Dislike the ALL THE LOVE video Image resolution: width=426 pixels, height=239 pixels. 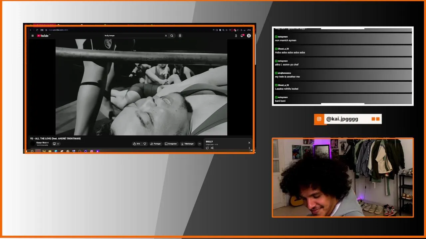[145, 144]
